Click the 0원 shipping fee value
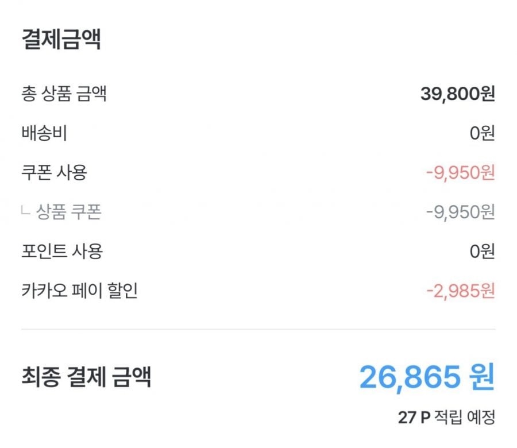 pyautogui.click(x=482, y=134)
